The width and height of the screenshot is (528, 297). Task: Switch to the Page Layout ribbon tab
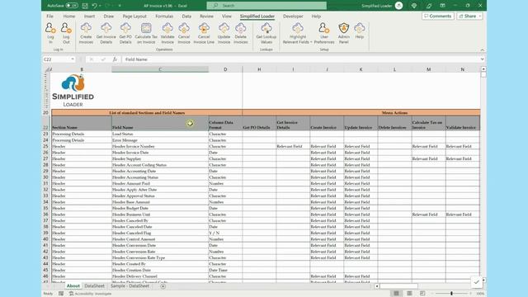[134, 16]
